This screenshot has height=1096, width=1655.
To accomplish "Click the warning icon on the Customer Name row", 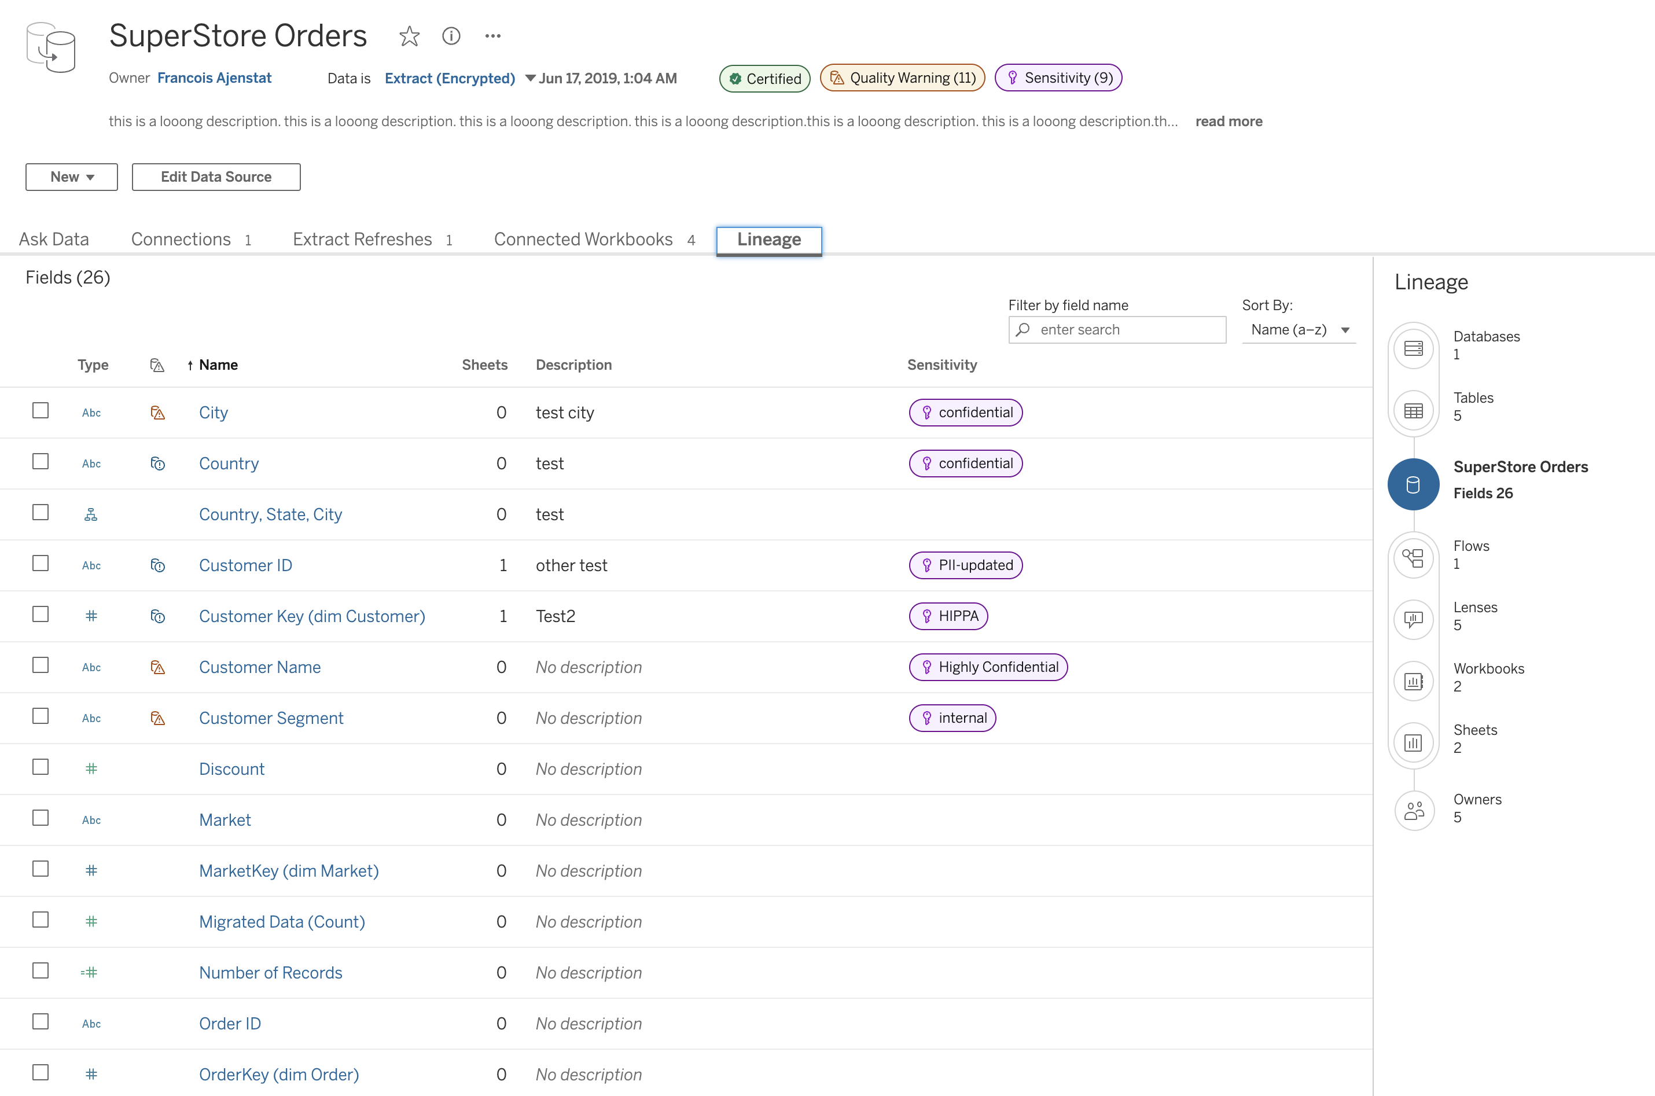I will pos(158,668).
